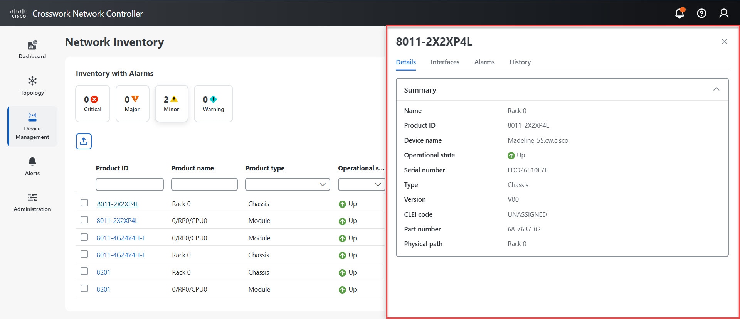Screen dimensions: 740x319
Task: Open the notifications bell icon
Action: pyautogui.click(x=679, y=13)
